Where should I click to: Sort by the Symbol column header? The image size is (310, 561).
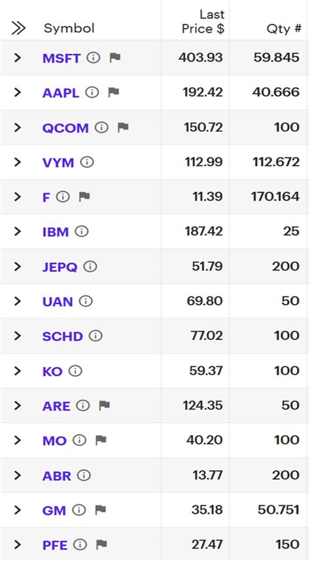tap(69, 28)
